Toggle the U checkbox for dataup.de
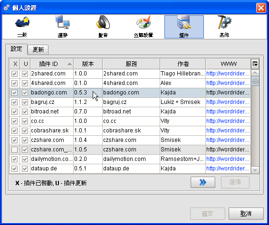 point(25,169)
